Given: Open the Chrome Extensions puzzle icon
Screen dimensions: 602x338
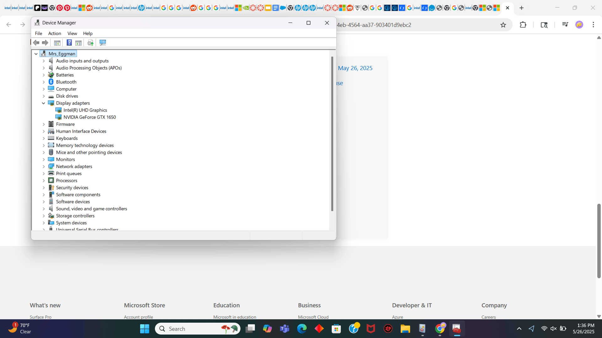Looking at the screenshot, I should 523,25.
